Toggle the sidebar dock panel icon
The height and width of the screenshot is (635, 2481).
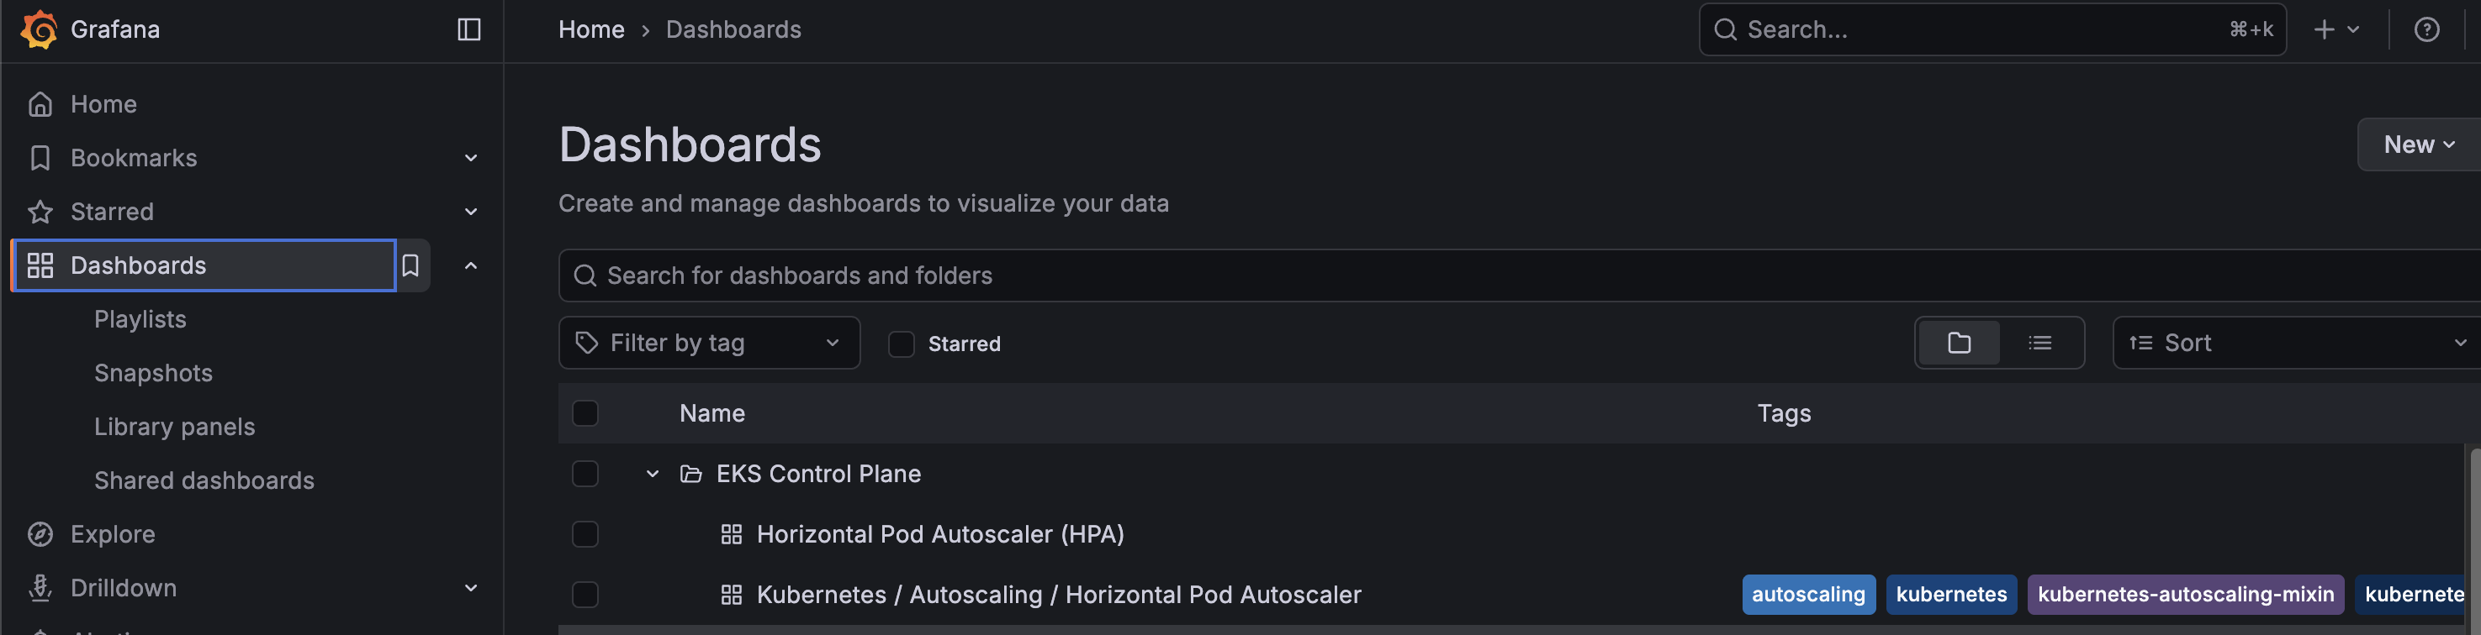click(x=469, y=30)
